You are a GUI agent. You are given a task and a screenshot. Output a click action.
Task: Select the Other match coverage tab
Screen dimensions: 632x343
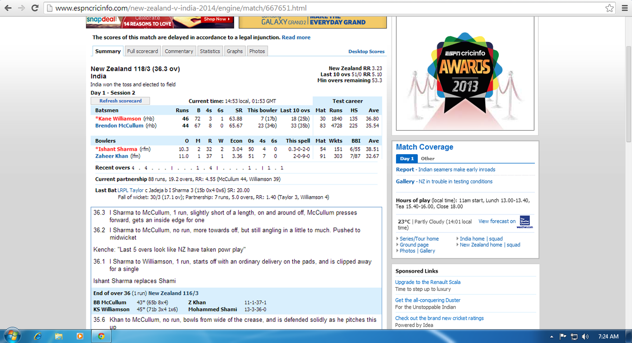click(x=428, y=159)
